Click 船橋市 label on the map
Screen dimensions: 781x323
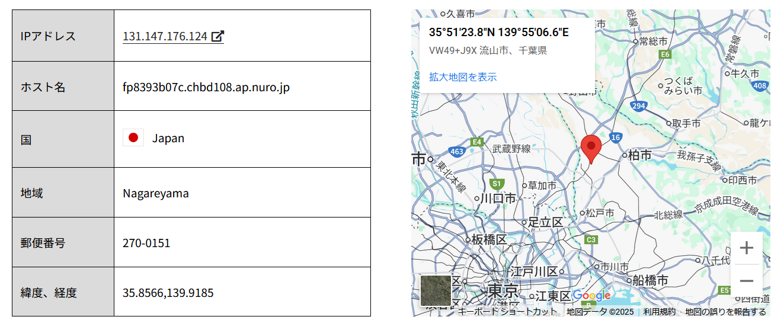coord(651,280)
